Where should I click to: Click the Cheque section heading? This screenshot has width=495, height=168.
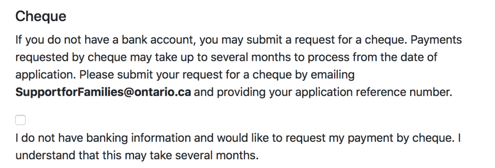tap(41, 16)
